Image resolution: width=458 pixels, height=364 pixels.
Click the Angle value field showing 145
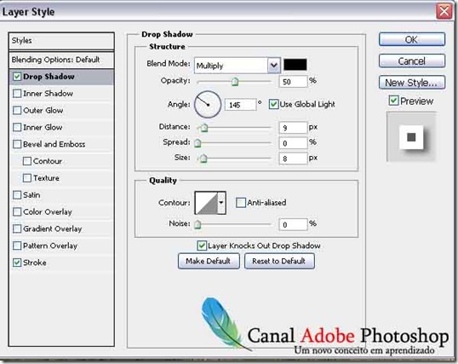240,105
